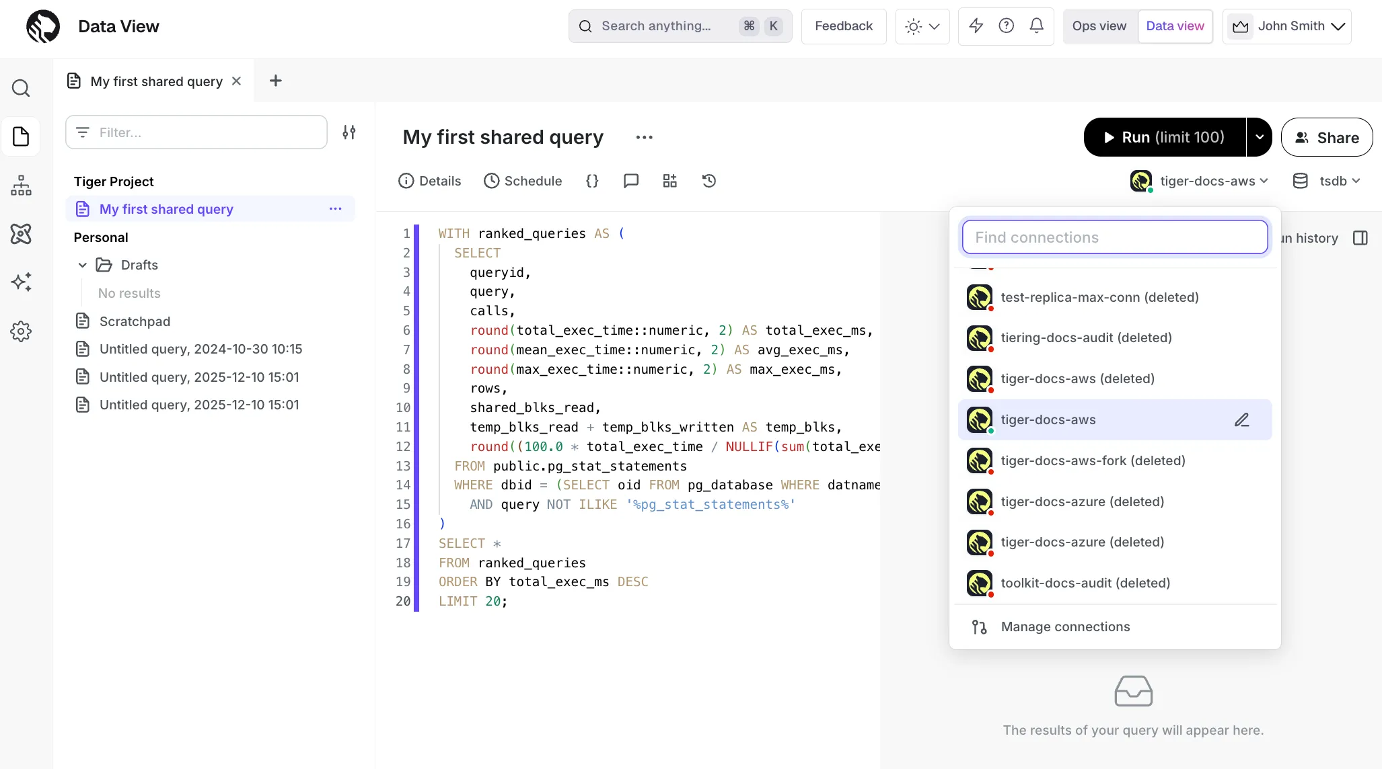Viewport: 1382px width, 769px height.
Task: Click the Personal section heading
Action: point(101,237)
